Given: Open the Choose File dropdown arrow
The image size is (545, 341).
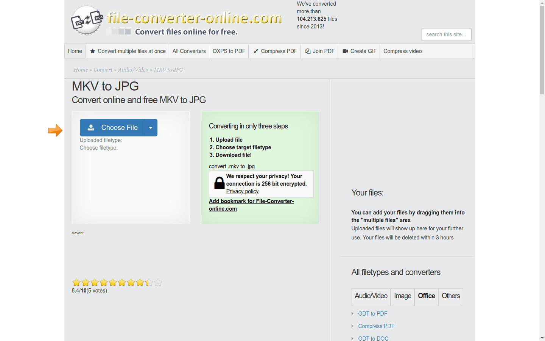Looking at the screenshot, I should (151, 127).
